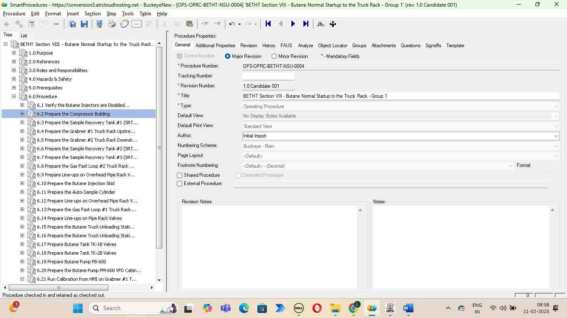Screen dimensions: 567x318
Task: Click the tree panel horizontal scrollbar thumb
Action: coord(59,288)
